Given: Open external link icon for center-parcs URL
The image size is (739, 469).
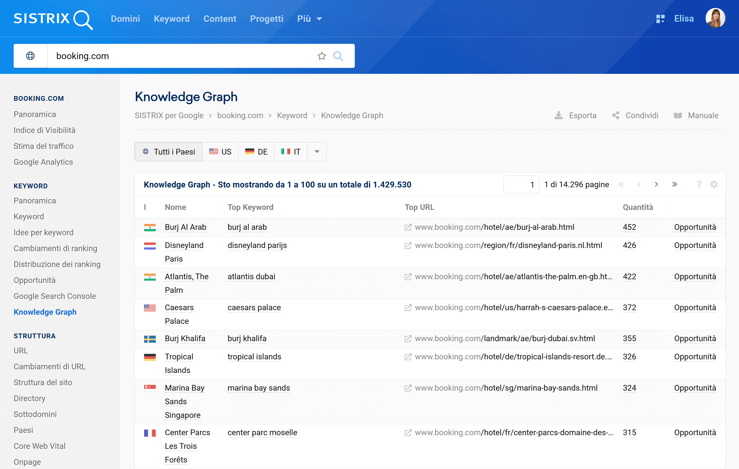Looking at the screenshot, I should (408, 433).
